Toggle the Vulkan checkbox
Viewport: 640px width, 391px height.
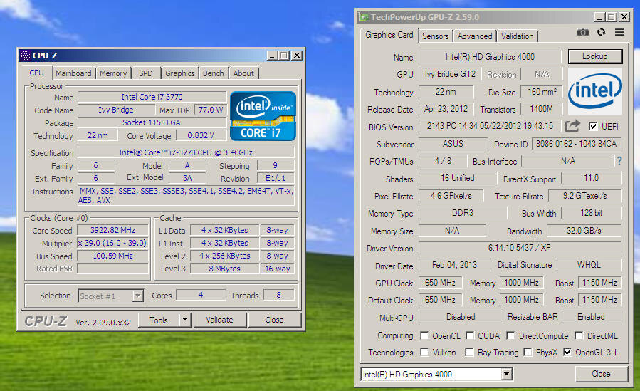coord(424,352)
